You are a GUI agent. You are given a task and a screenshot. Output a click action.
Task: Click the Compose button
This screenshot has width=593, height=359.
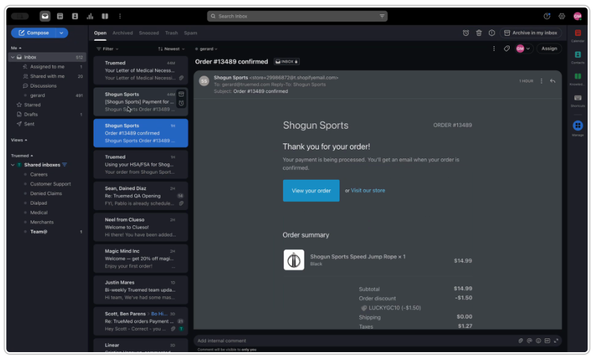point(34,33)
